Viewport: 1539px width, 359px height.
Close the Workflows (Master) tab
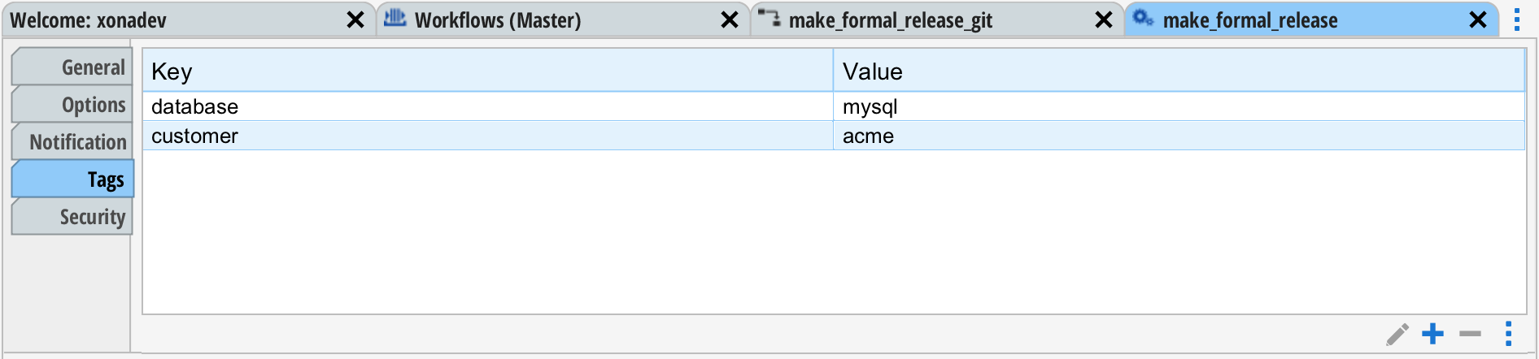click(730, 20)
